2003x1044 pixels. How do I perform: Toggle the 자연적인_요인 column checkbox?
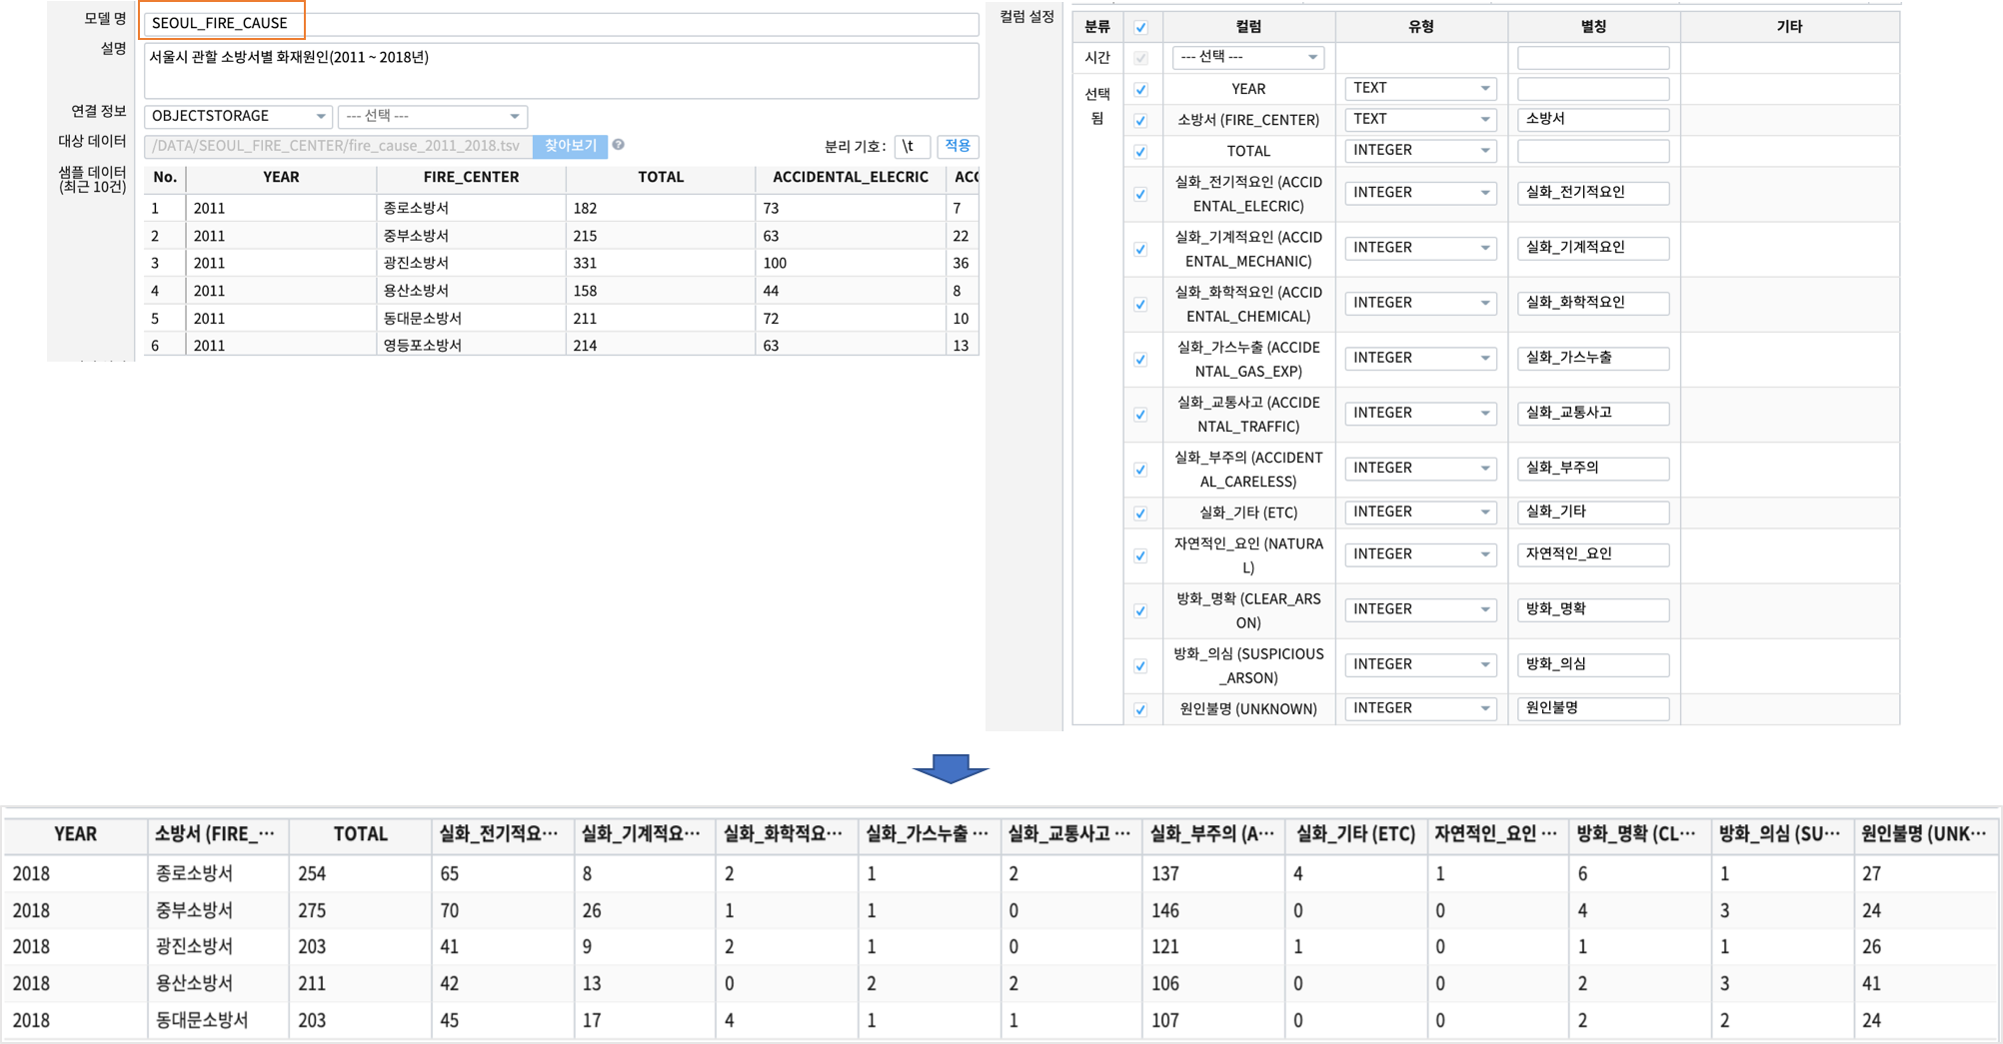1140,556
